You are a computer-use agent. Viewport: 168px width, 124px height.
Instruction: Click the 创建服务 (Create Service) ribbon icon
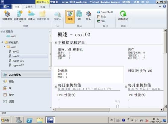[x=7, y=16]
